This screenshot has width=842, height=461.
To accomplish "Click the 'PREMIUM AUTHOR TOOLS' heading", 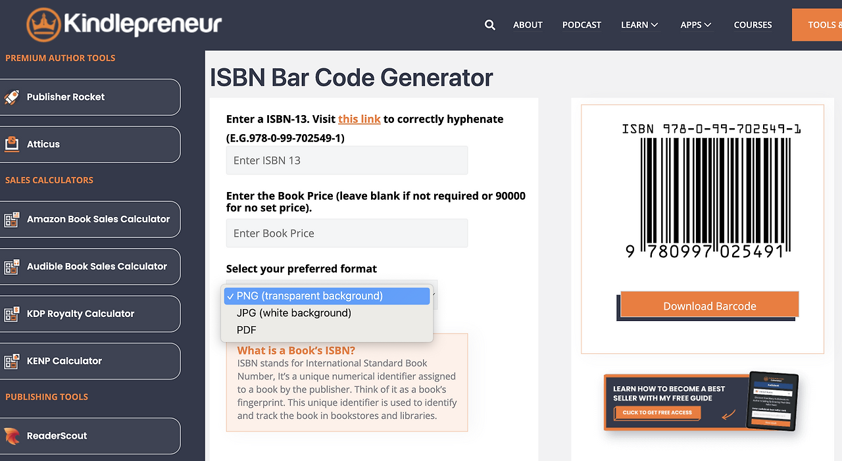I will click(60, 58).
